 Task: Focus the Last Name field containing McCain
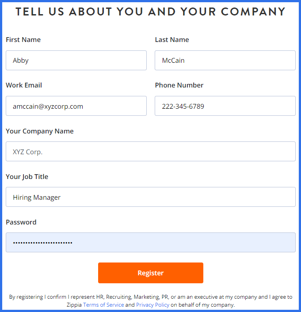(225, 60)
